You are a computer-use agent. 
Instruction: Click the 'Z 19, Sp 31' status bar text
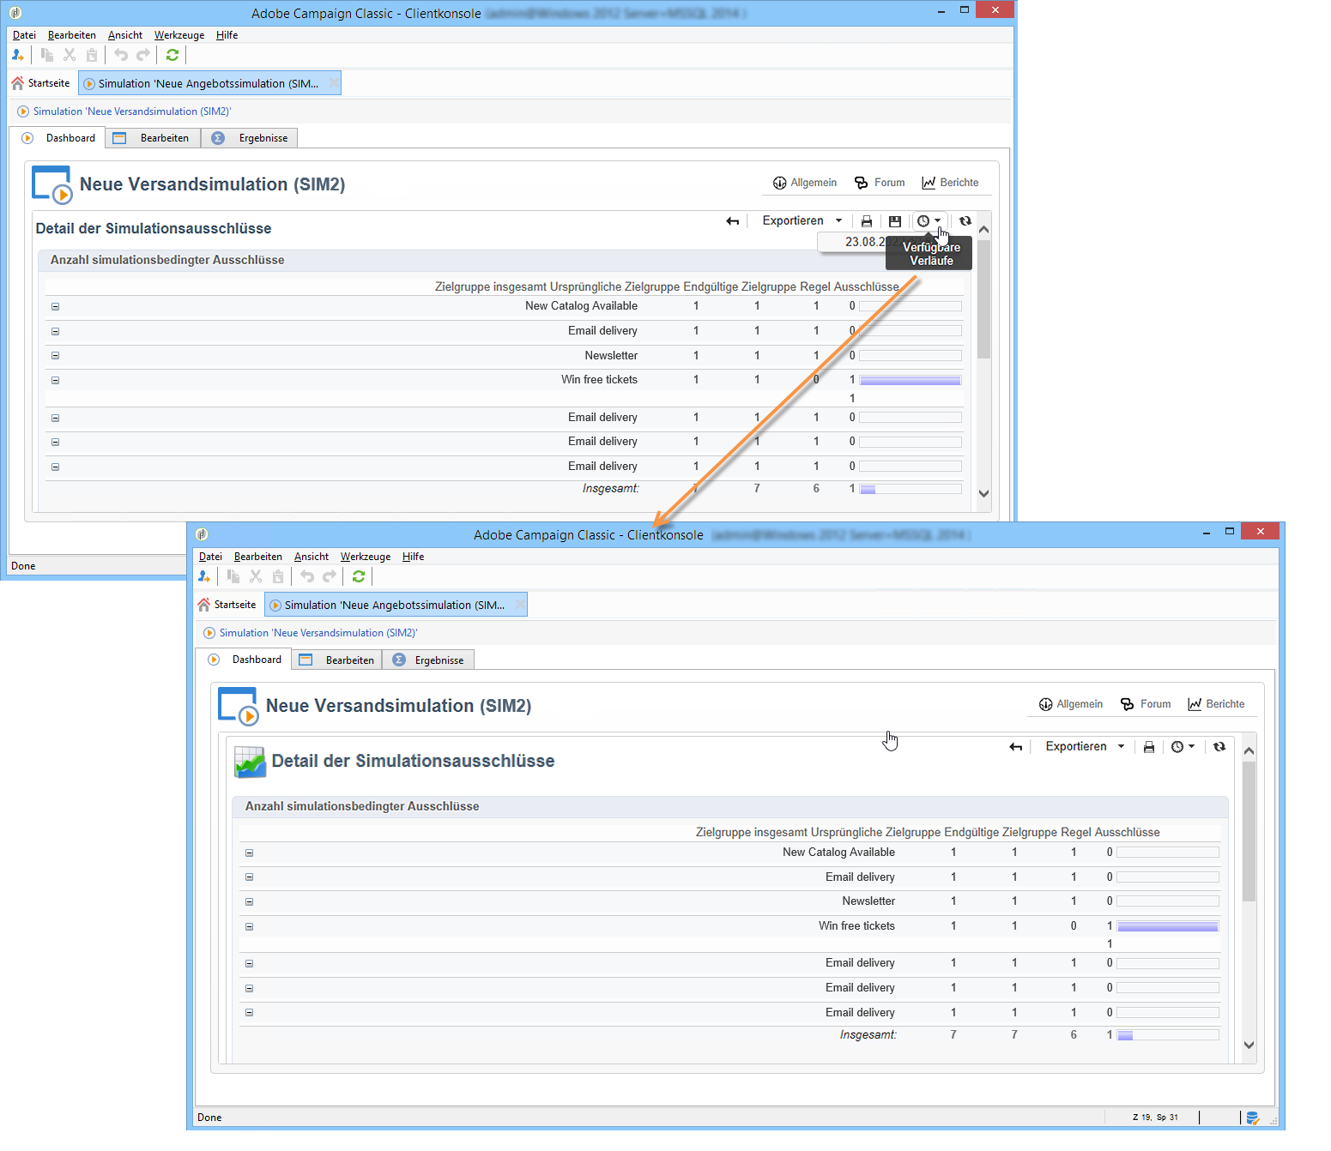(1155, 1118)
